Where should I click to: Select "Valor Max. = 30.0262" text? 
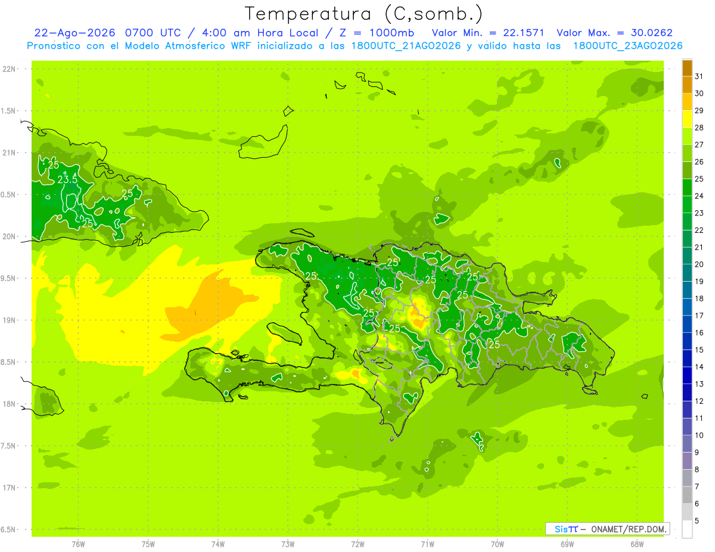click(x=615, y=33)
